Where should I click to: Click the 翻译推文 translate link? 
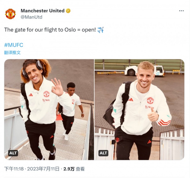coord(12,53)
